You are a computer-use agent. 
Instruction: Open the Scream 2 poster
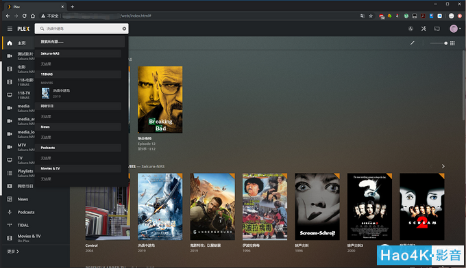tap(422, 206)
